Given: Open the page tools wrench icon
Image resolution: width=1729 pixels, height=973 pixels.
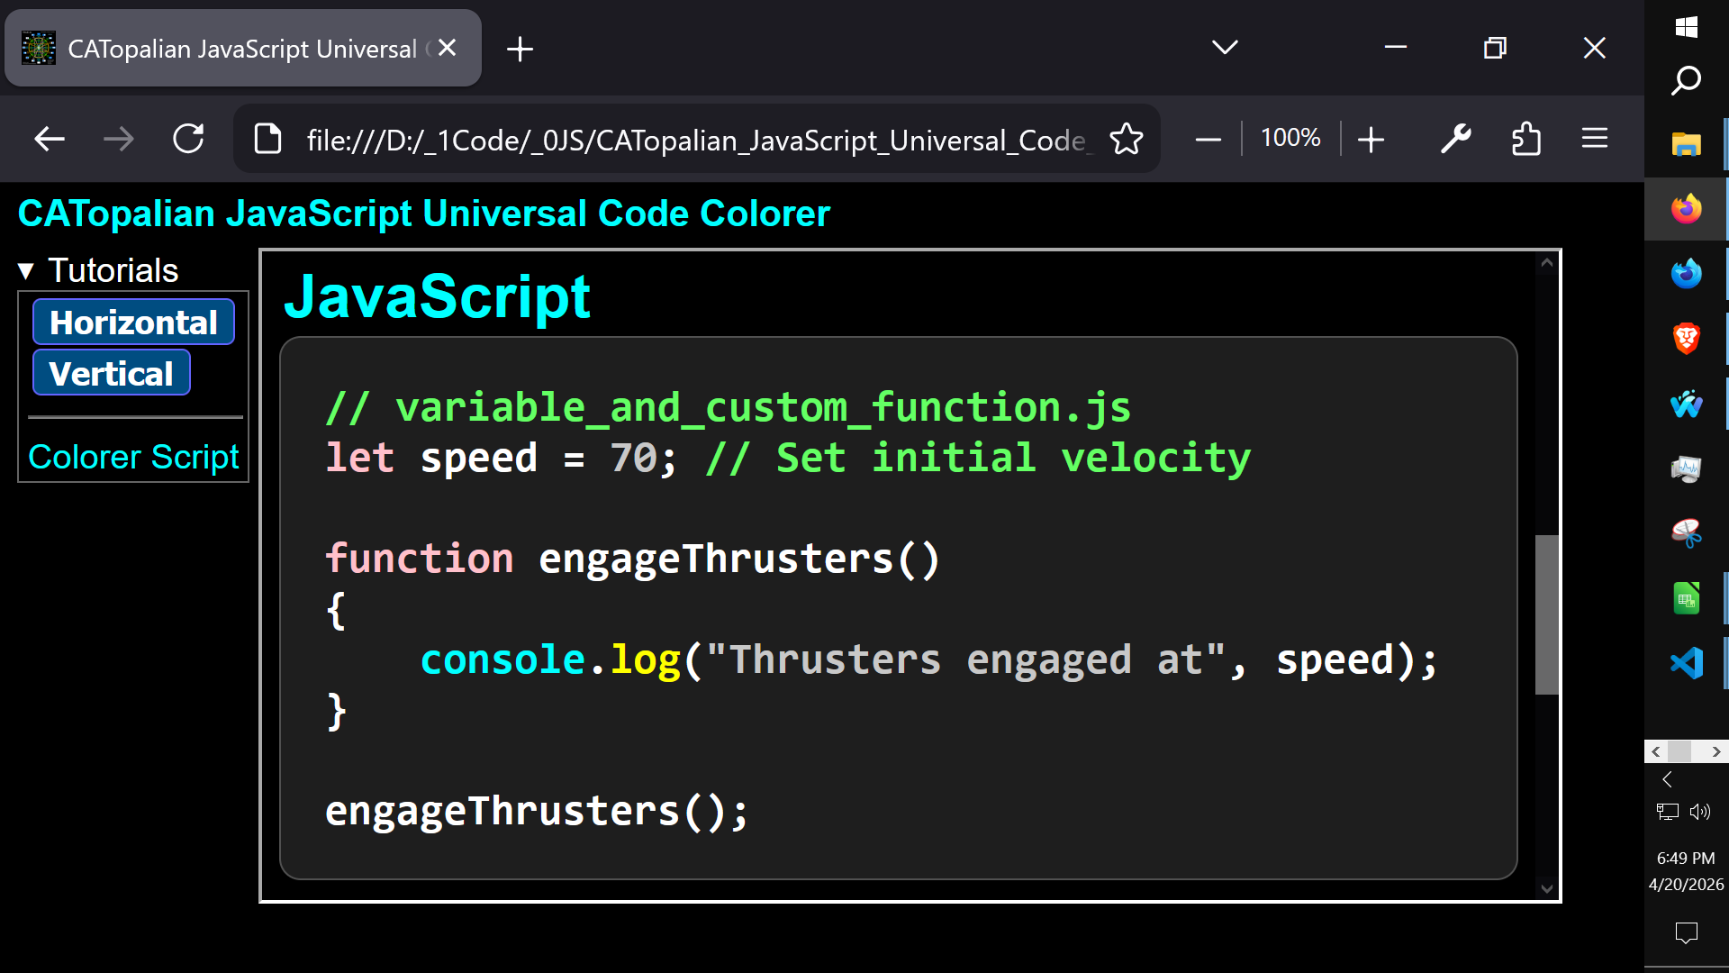Looking at the screenshot, I should coord(1456,139).
